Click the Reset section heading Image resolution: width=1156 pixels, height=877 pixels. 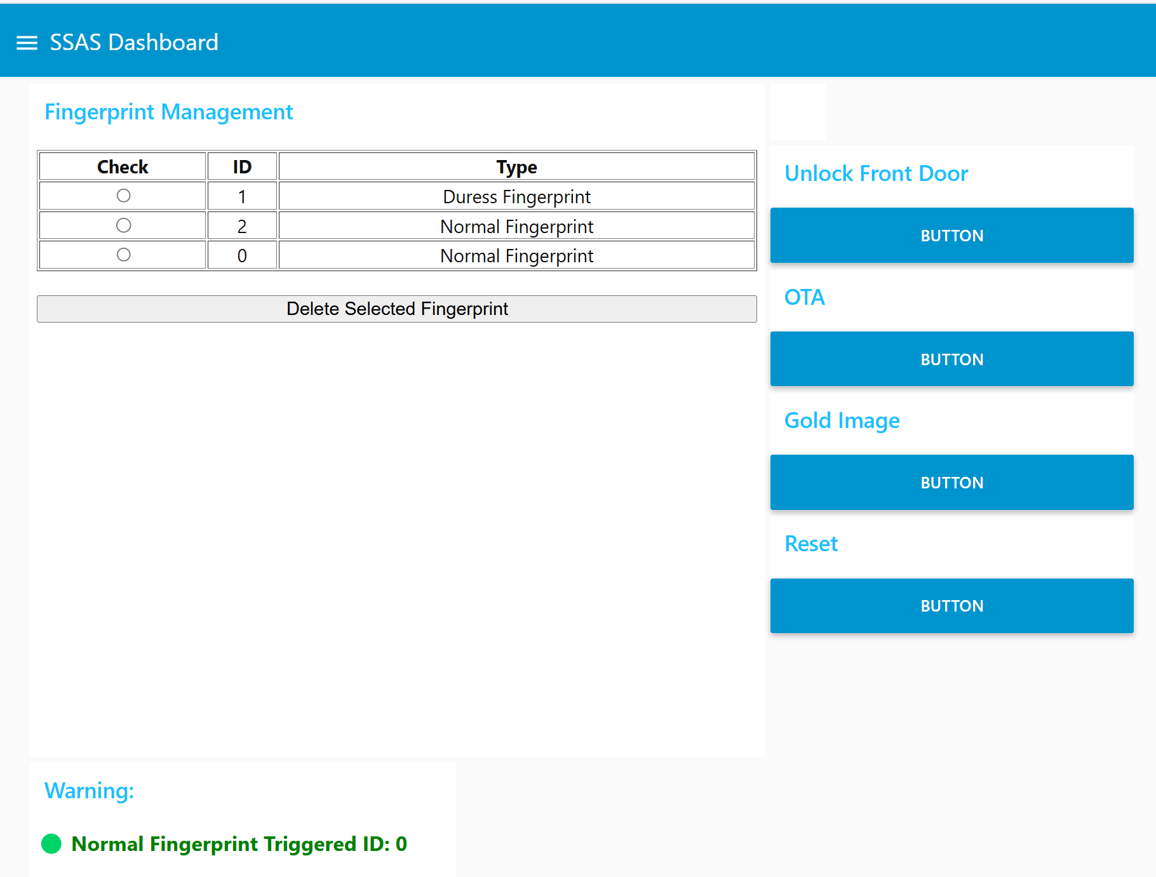(810, 544)
